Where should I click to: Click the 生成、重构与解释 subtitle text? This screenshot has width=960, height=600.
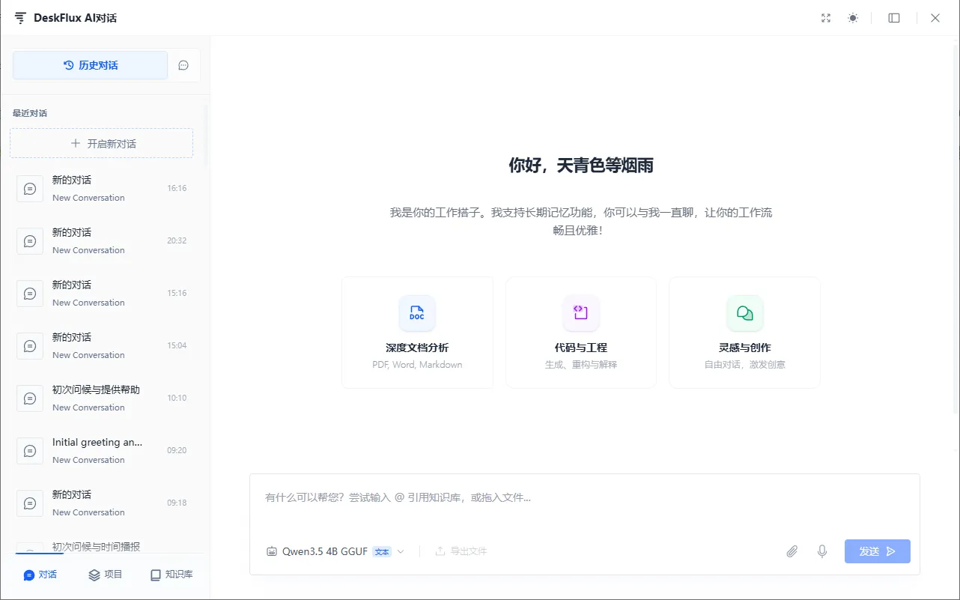[x=581, y=365]
